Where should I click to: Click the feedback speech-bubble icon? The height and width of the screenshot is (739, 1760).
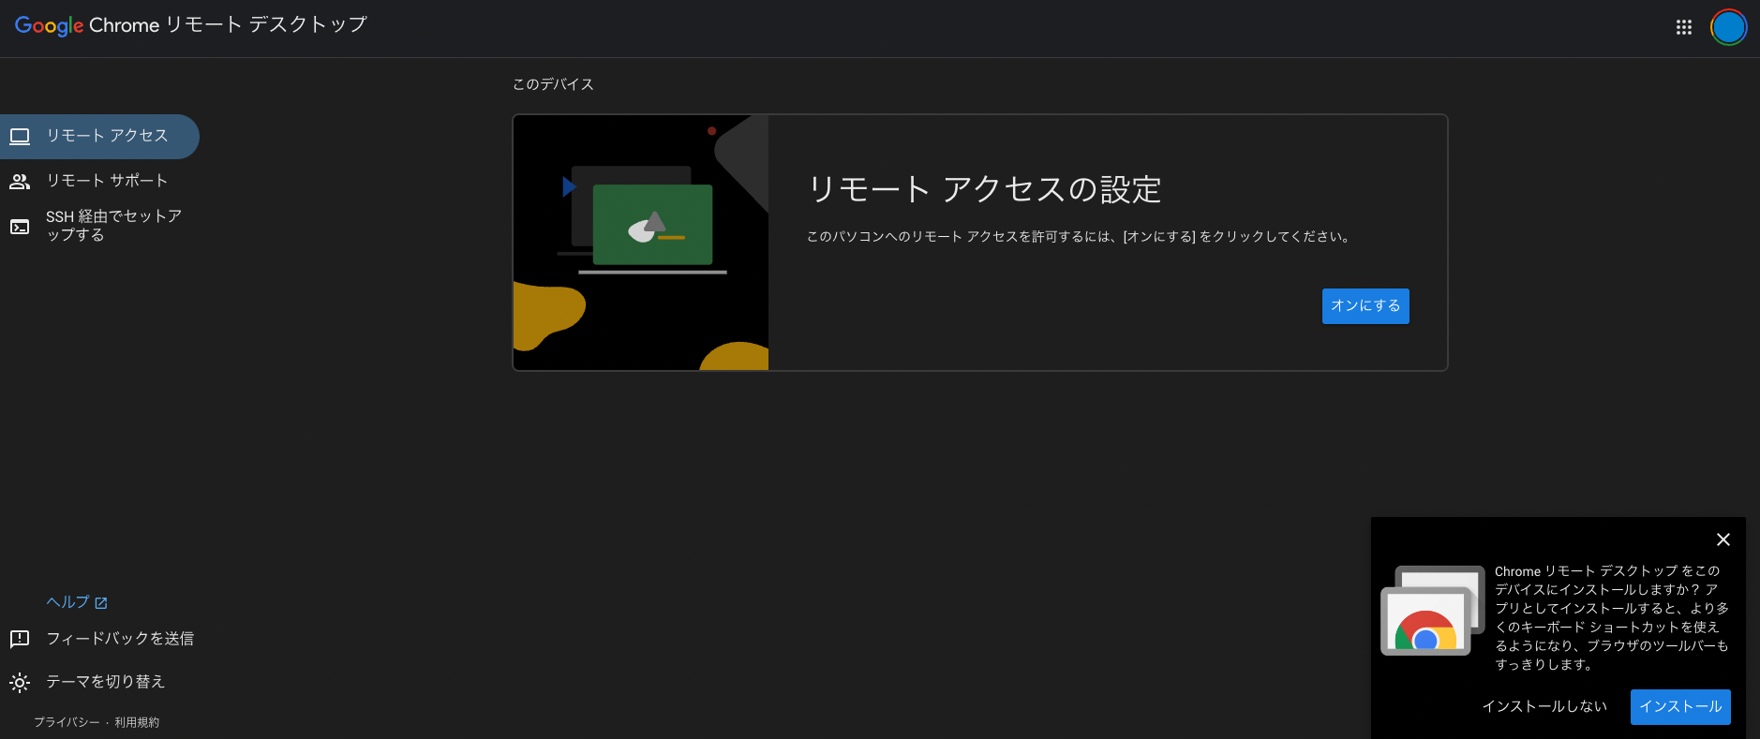pyautogui.click(x=20, y=640)
